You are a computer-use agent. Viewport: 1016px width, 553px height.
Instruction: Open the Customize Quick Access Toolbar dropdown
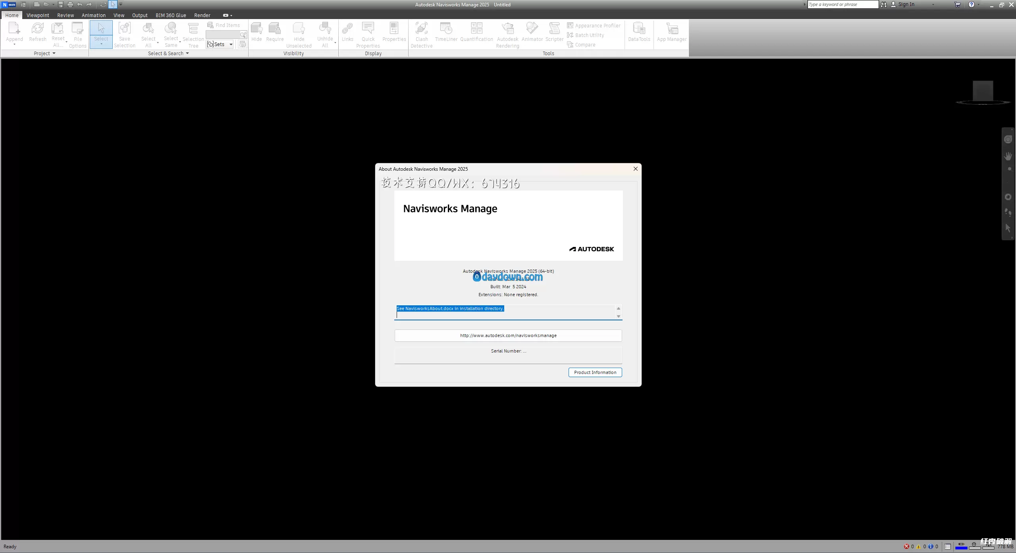121,4
